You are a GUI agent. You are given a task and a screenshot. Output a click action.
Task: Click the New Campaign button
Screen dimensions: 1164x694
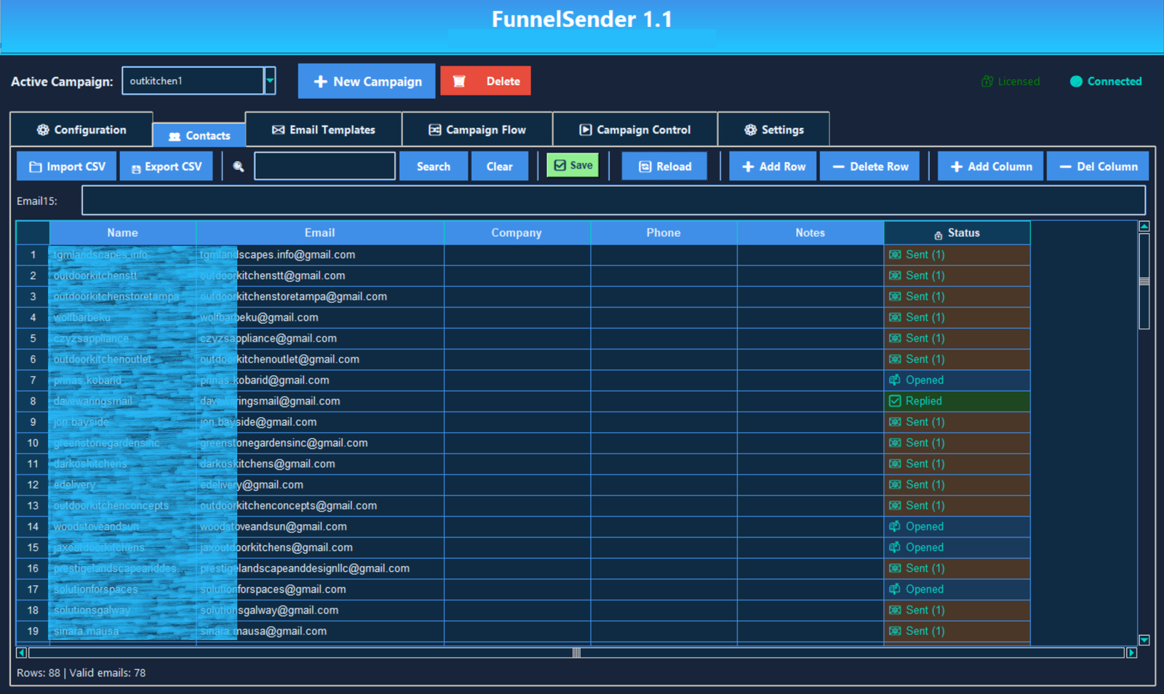coord(367,81)
